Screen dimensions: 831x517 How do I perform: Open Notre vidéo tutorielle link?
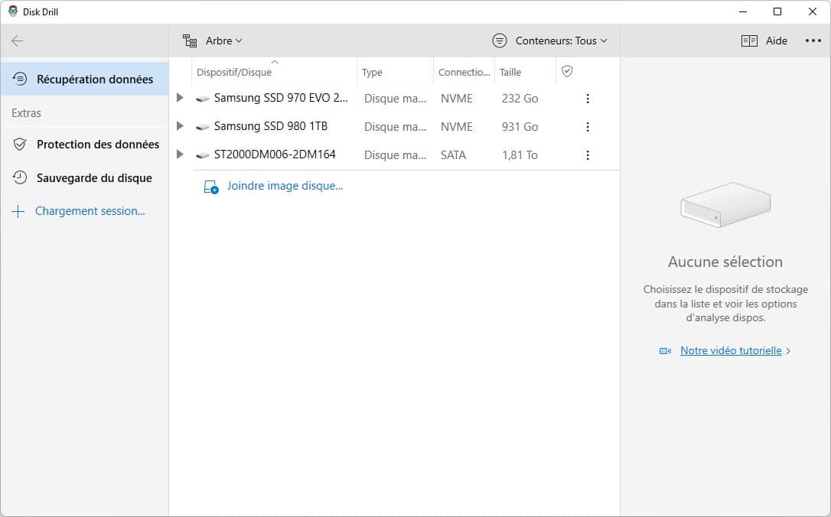click(731, 350)
